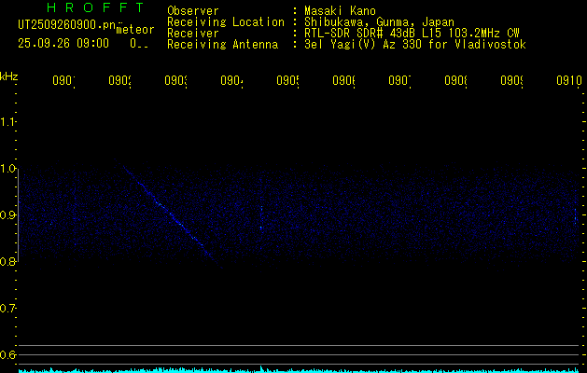Click the 0.8 kHz axis label
The image size is (587, 373).
pos(7,261)
